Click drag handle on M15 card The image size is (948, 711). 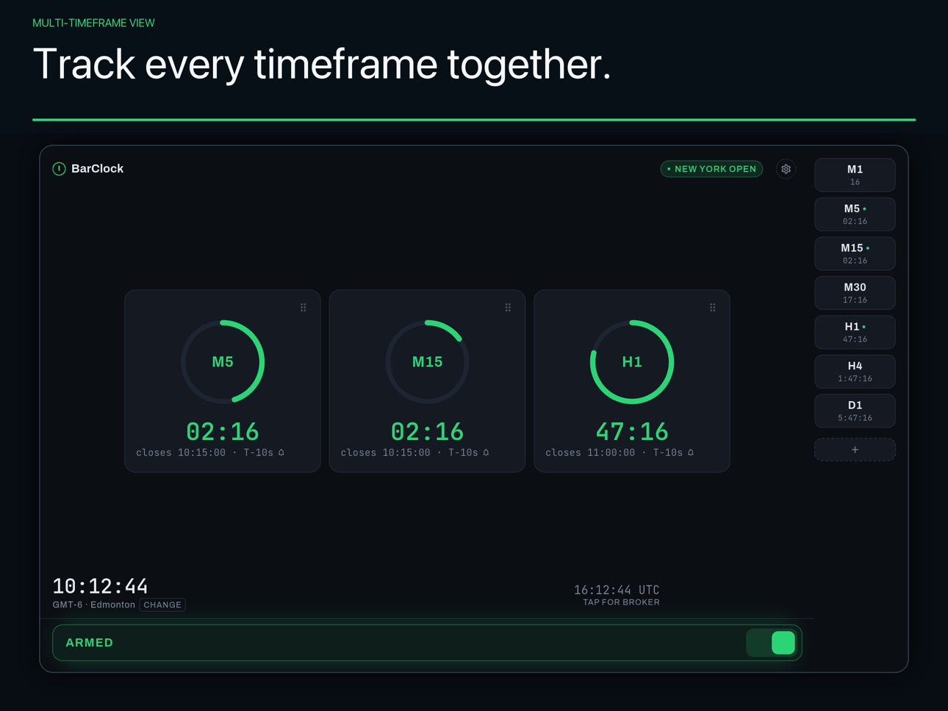[x=508, y=308]
